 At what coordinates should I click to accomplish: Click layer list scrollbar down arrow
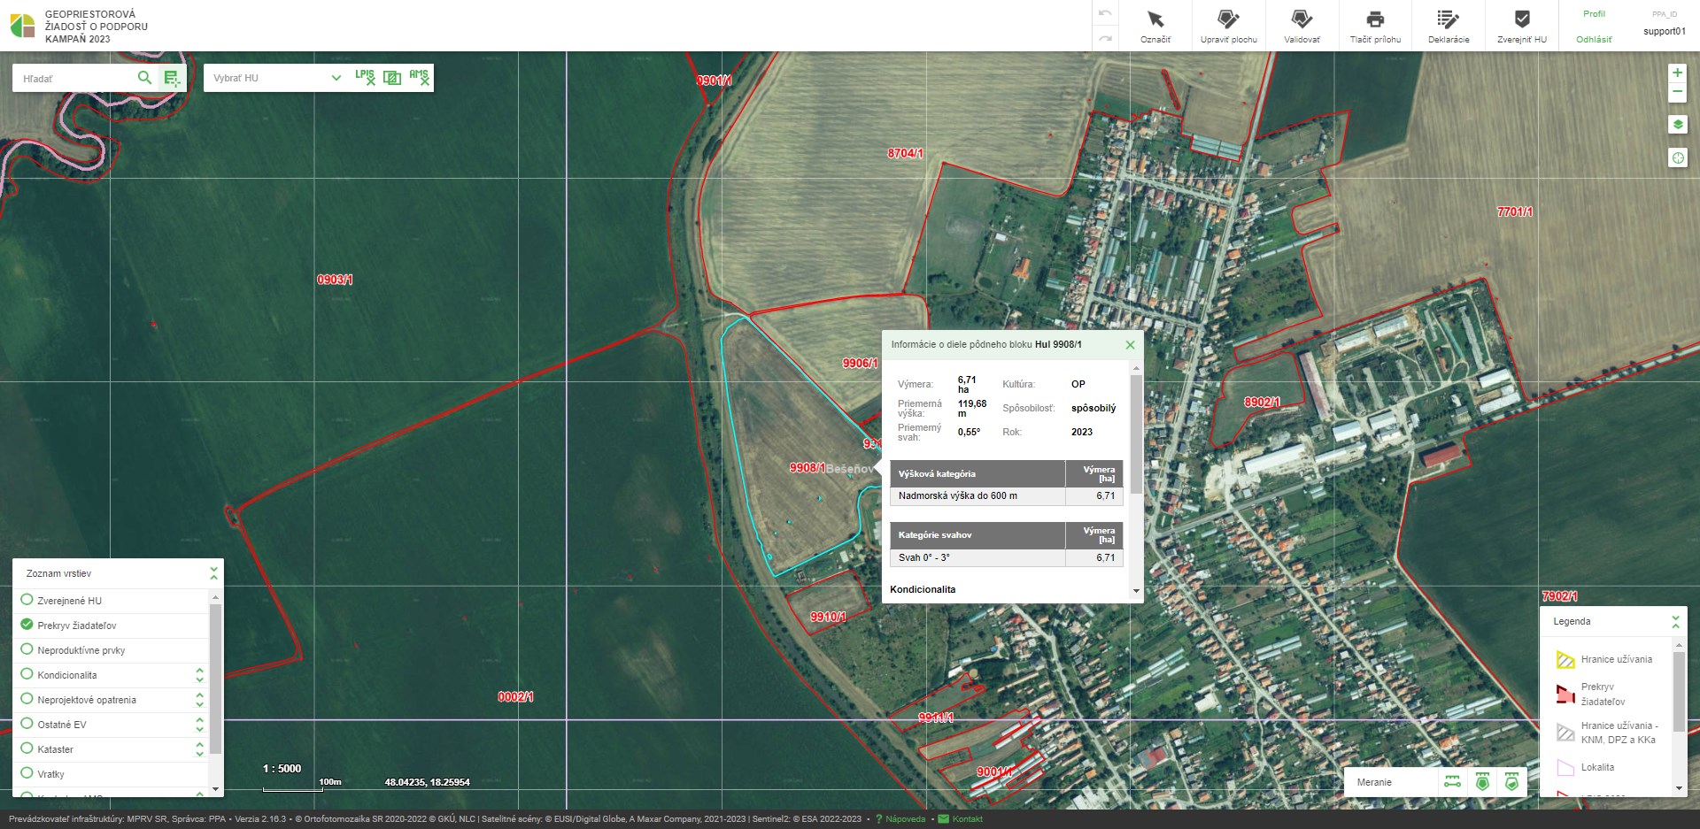[x=215, y=788]
